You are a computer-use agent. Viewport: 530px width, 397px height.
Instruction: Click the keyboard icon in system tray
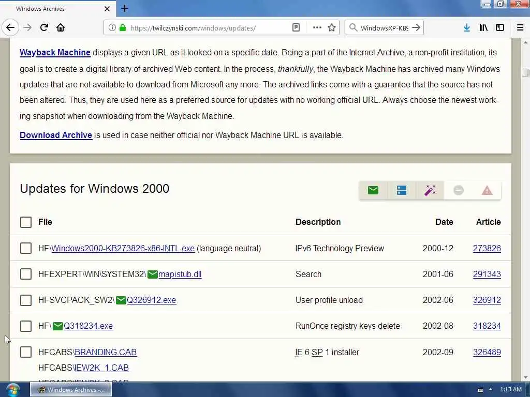click(480, 390)
